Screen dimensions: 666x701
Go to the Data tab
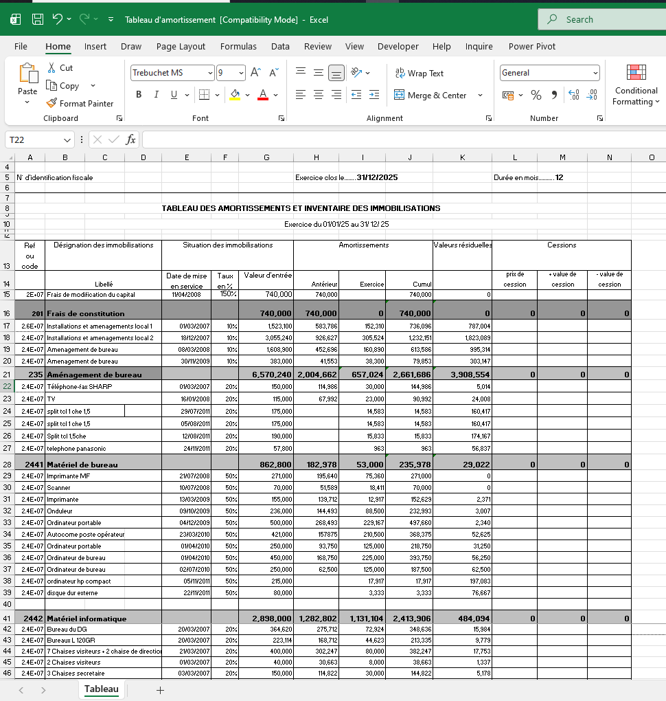[280, 47]
